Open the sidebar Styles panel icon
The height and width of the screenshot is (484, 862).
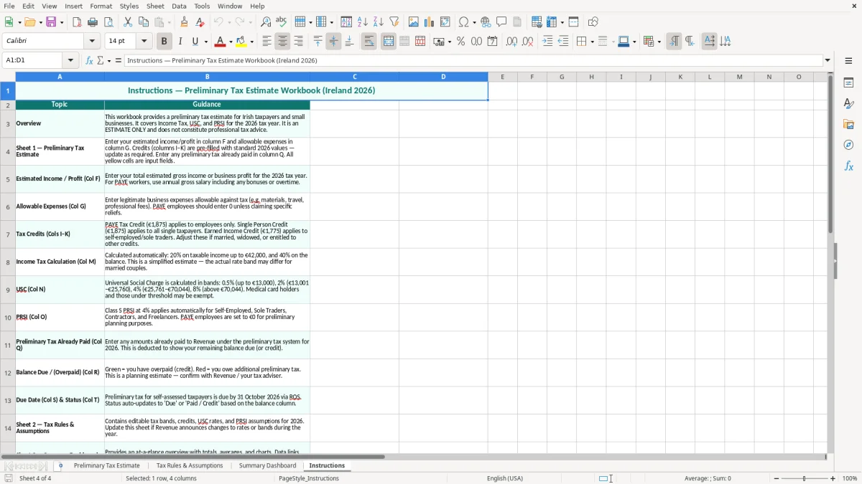848,104
